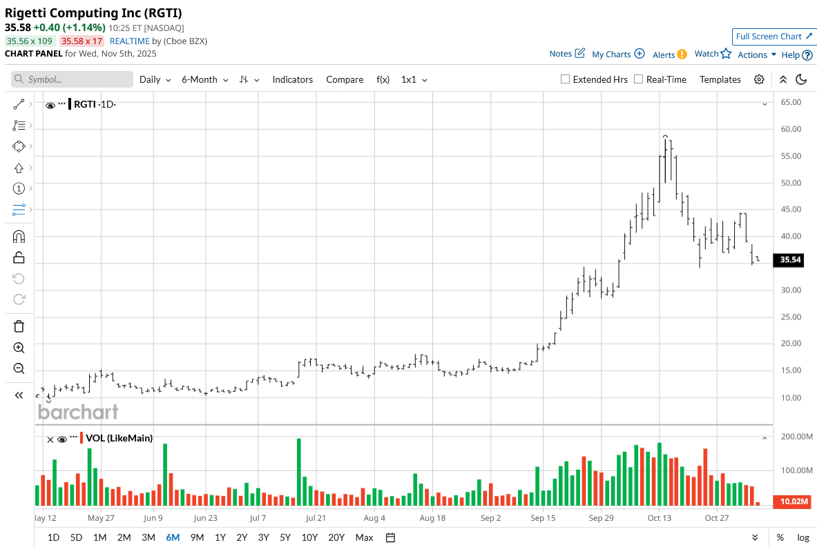
Task: Collapse the drawing tools sidebar
Action: pos(19,395)
